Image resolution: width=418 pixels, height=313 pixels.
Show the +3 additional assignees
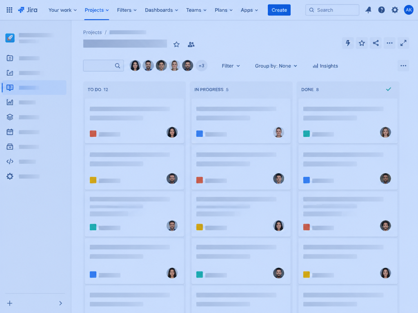click(x=201, y=66)
